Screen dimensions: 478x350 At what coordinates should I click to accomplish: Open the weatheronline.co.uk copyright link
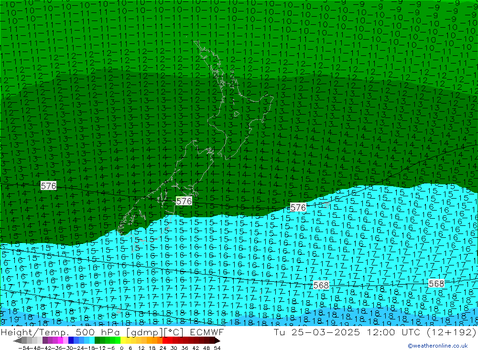point(438,346)
